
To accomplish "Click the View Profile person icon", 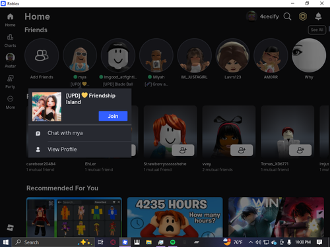I will pyautogui.click(x=38, y=150).
